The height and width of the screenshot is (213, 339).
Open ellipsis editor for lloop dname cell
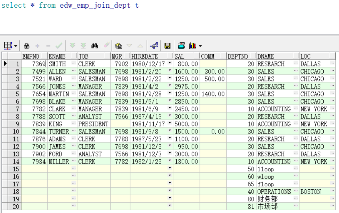(x=296, y=168)
